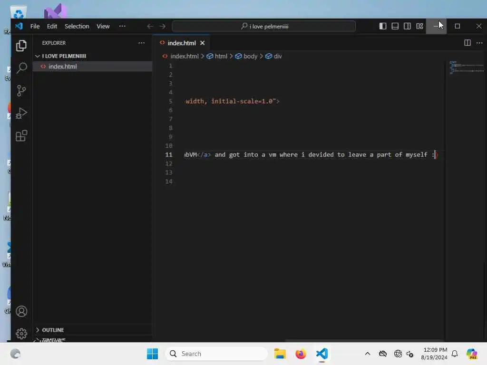The image size is (487, 365).
Task: Open the Selection menu
Action: click(x=77, y=27)
